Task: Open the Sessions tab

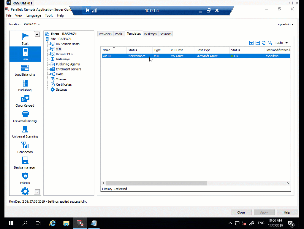Action: click(166, 34)
